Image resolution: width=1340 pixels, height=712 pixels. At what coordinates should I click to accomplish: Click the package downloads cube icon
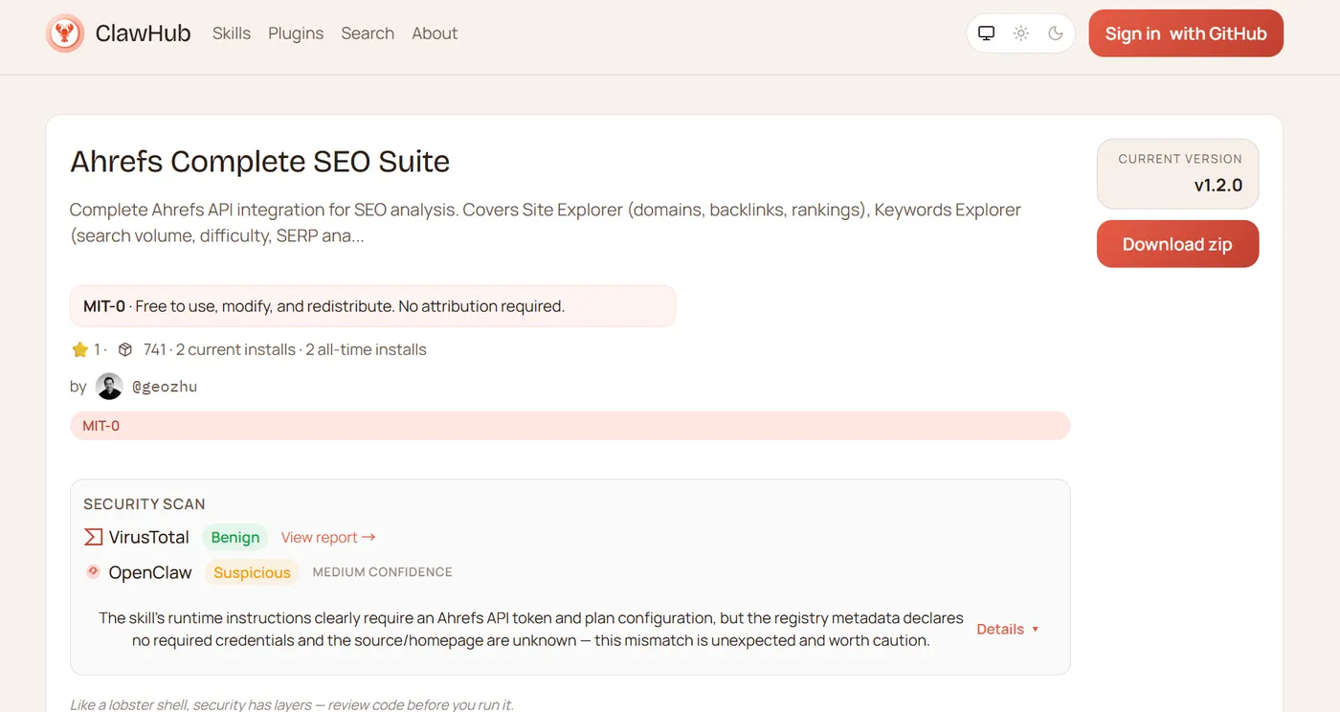(x=125, y=350)
